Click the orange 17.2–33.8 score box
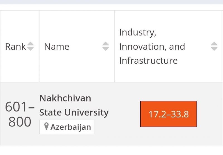The image size is (223, 155). click(x=169, y=114)
